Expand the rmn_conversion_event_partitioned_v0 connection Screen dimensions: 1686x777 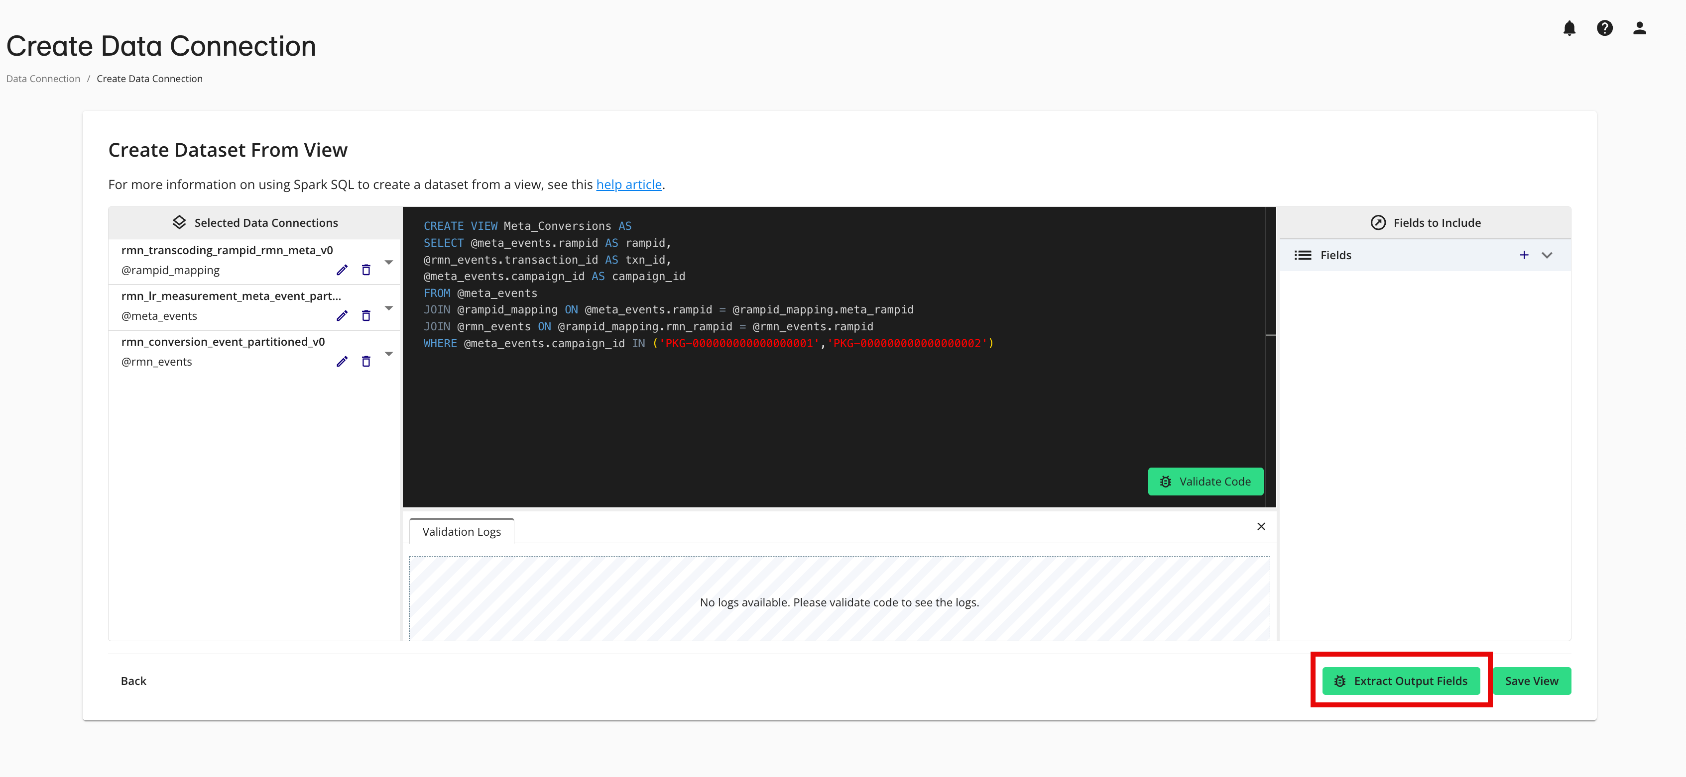coord(389,353)
